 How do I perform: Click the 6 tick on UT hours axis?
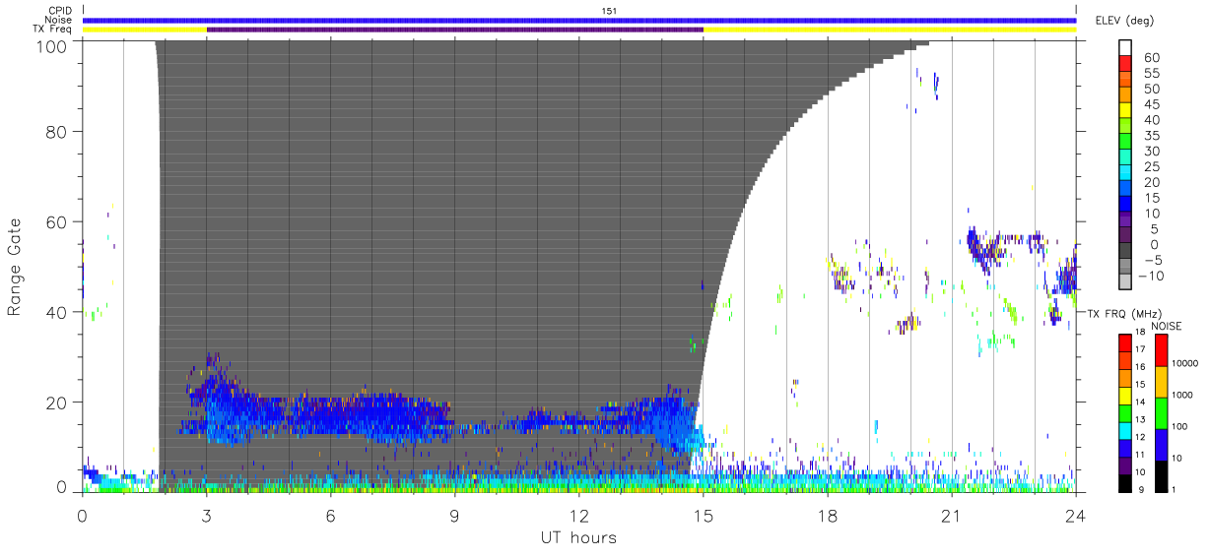331,515
